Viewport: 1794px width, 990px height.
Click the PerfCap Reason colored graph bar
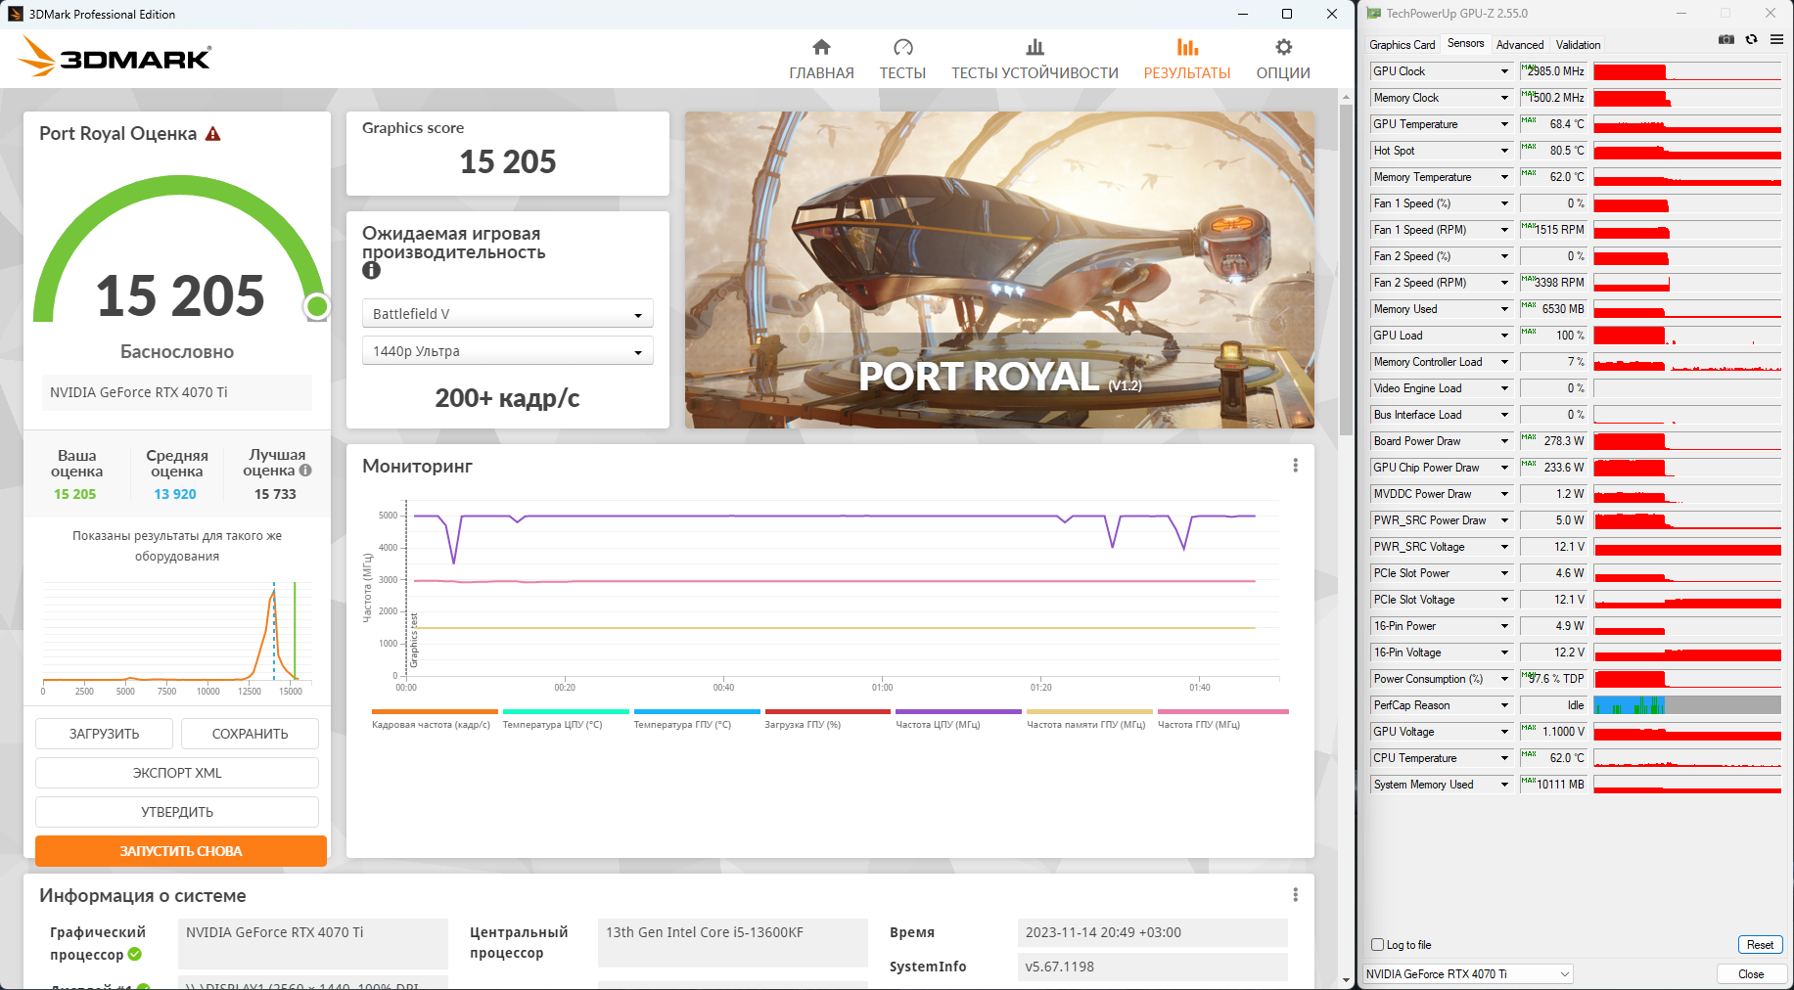(x=1687, y=705)
